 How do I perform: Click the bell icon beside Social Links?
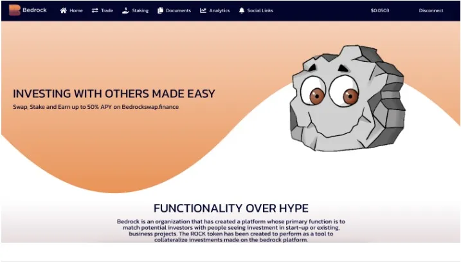click(242, 10)
